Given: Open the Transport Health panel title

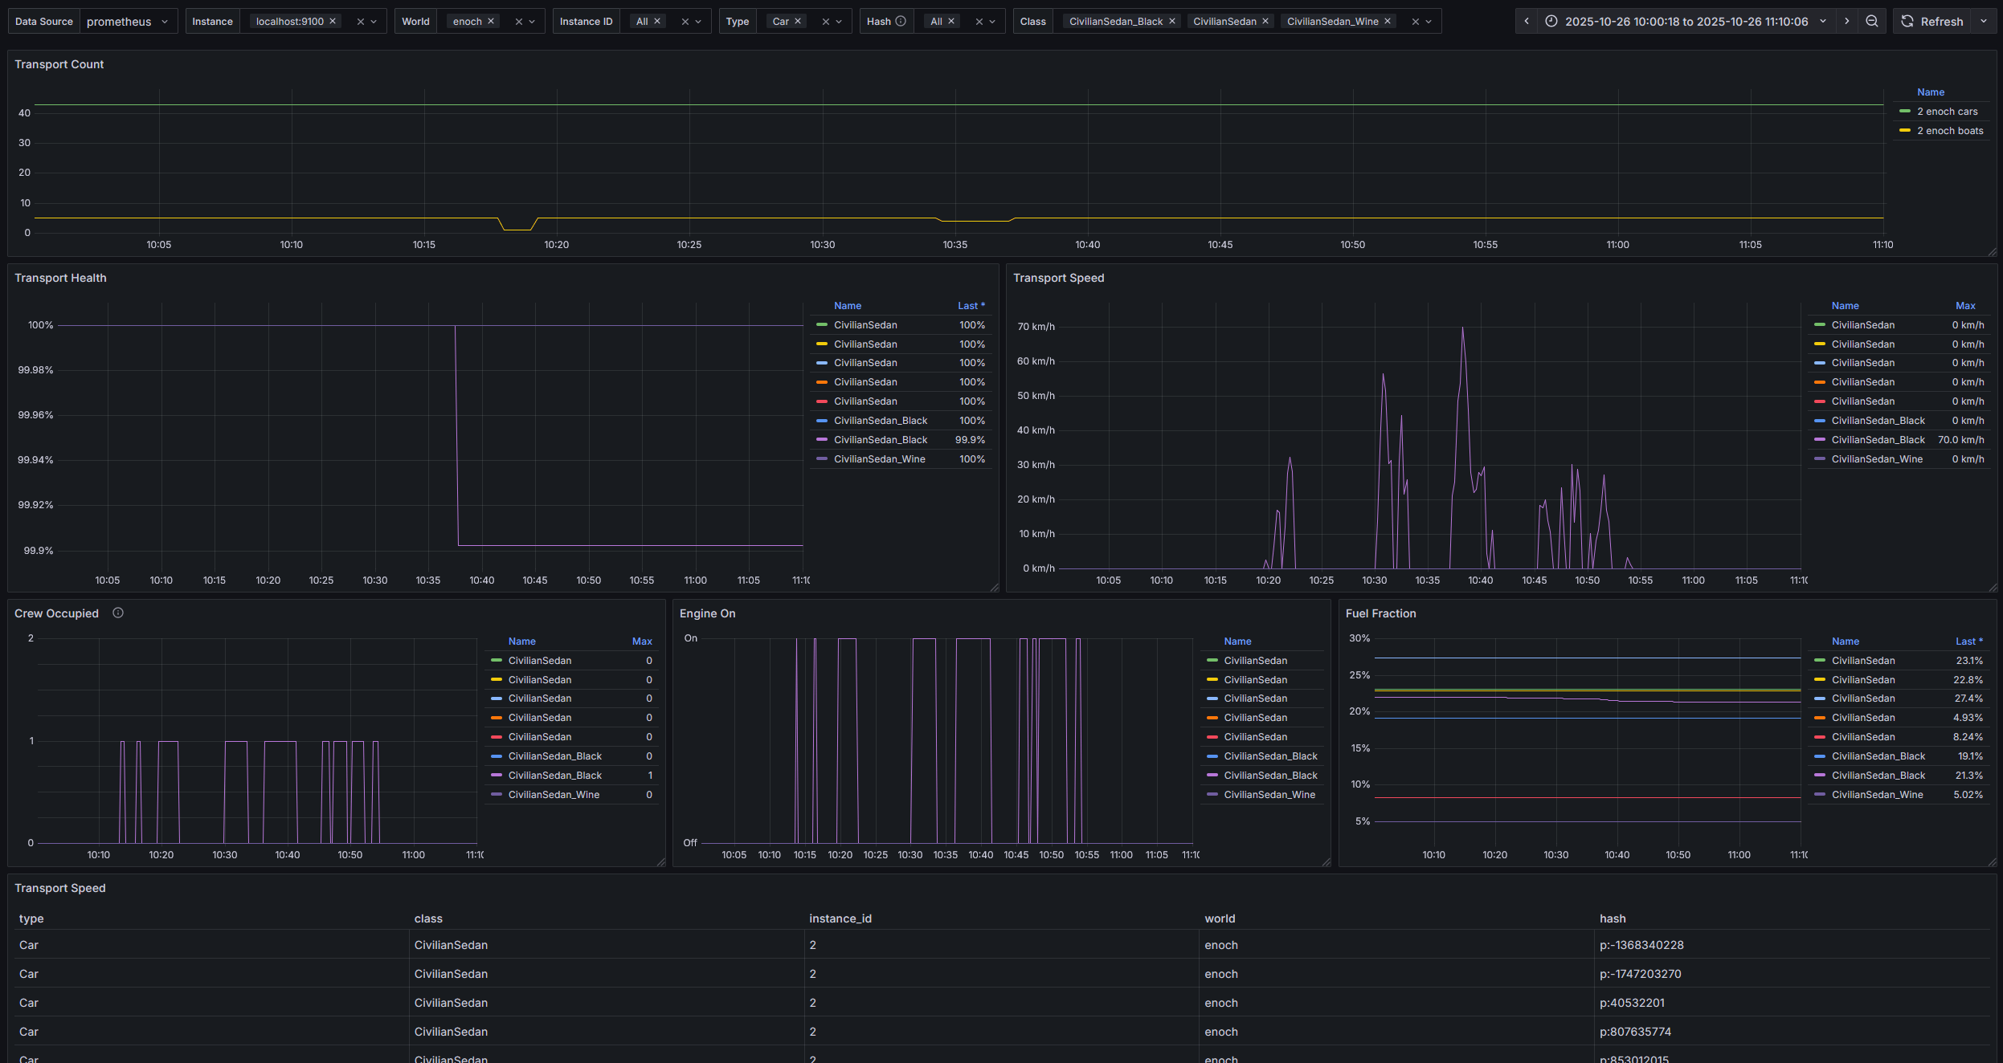Looking at the screenshot, I should [60, 278].
